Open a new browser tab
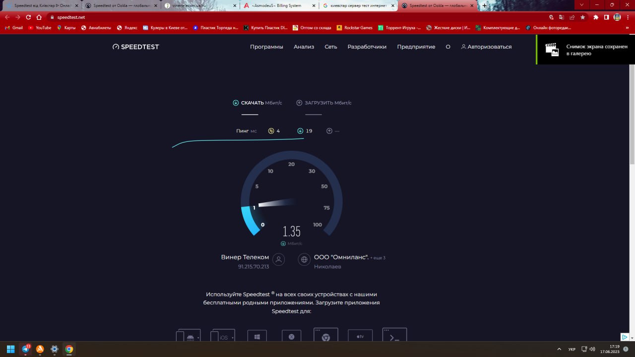 (x=485, y=5)
